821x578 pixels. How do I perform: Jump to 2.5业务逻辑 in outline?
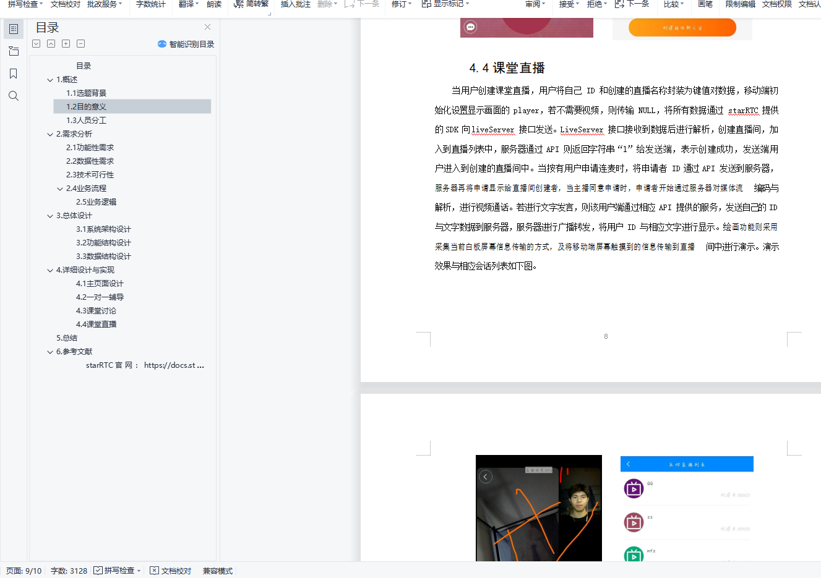96,202
